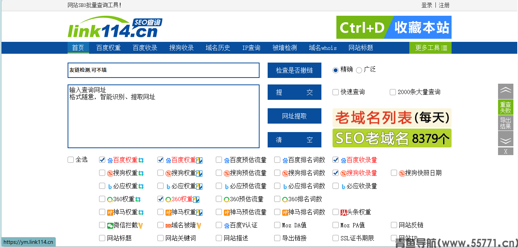Toggle the 全选 checkbox
This screenshot has height=248, width=518.
pyautogui.click(x=71, y=160)
